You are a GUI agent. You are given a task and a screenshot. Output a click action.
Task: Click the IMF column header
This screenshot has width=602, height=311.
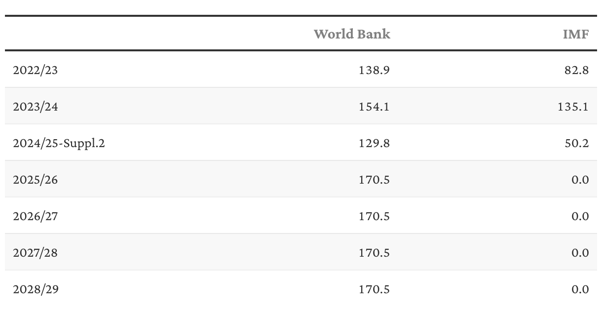(576, 34)
